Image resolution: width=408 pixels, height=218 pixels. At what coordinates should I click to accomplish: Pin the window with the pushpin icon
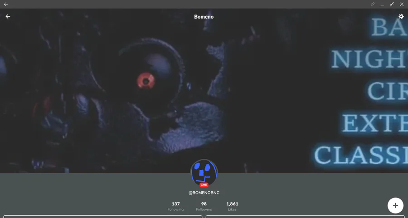tap(372, 4)
